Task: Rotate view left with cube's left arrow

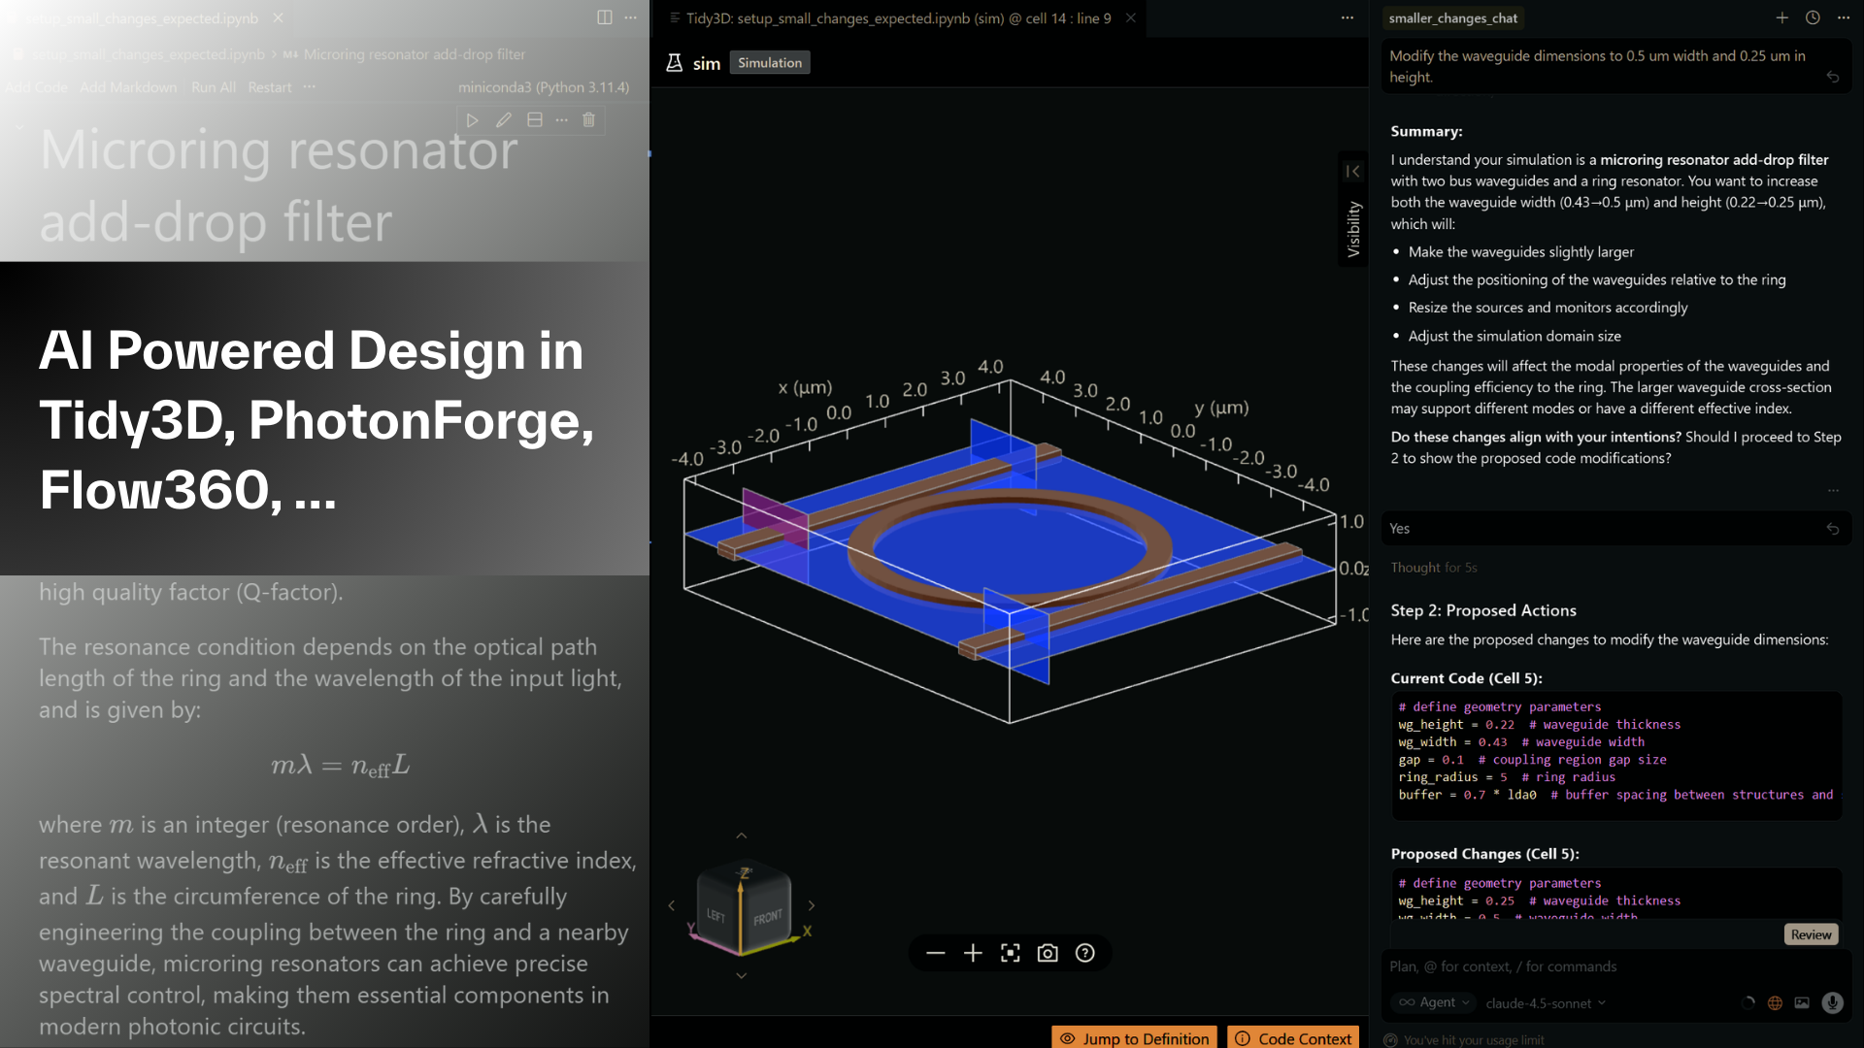Action: [x=671, y=905]
